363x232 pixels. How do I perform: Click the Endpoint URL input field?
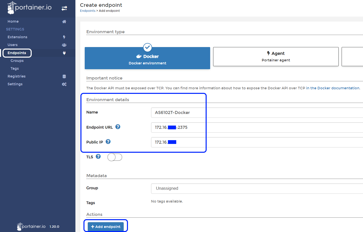257,127
